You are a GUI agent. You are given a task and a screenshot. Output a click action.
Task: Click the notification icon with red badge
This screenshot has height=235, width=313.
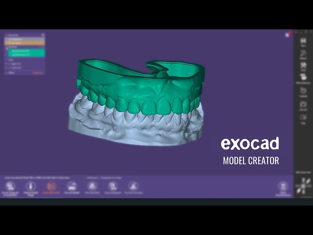pos(288,35)
